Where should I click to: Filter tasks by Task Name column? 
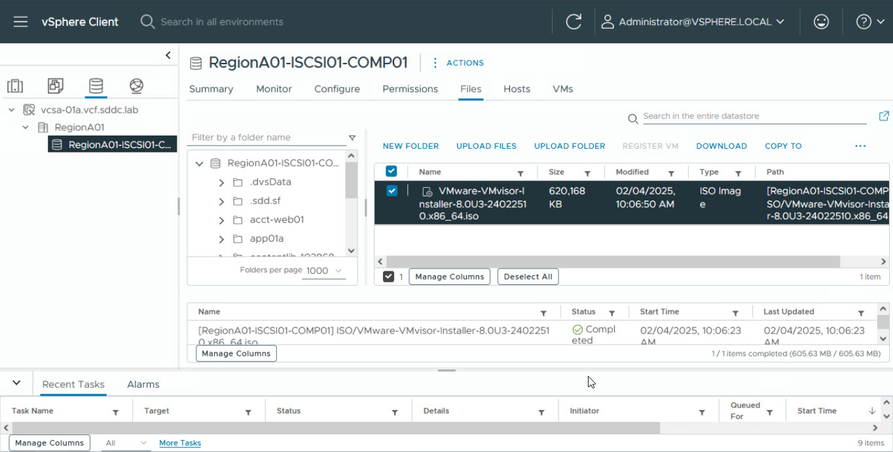pyautogui.click(x=115, y=412)
